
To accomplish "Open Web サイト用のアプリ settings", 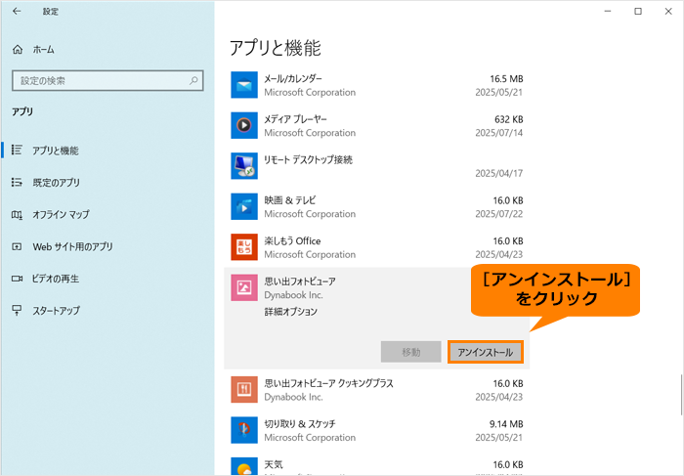I will 73,246.
